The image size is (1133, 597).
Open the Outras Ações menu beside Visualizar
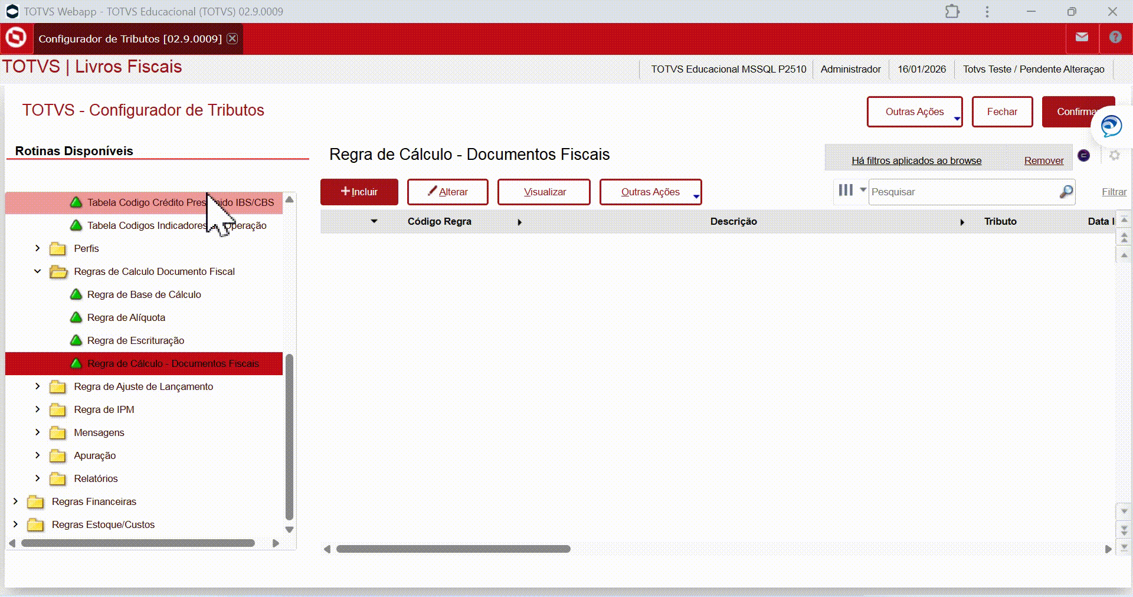point(650,192)
